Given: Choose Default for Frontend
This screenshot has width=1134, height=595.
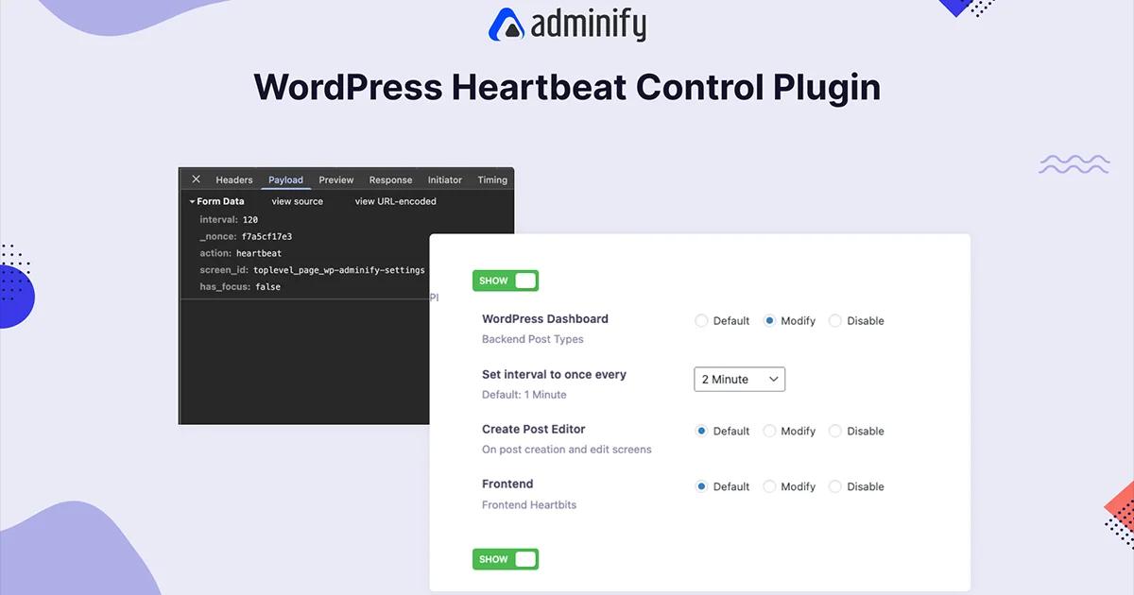Looking at the screenshot, I should 701,486.
